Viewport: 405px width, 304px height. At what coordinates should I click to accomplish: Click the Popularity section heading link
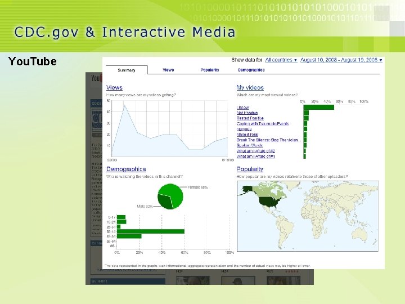pyautogui.click(x=250, y=169)
